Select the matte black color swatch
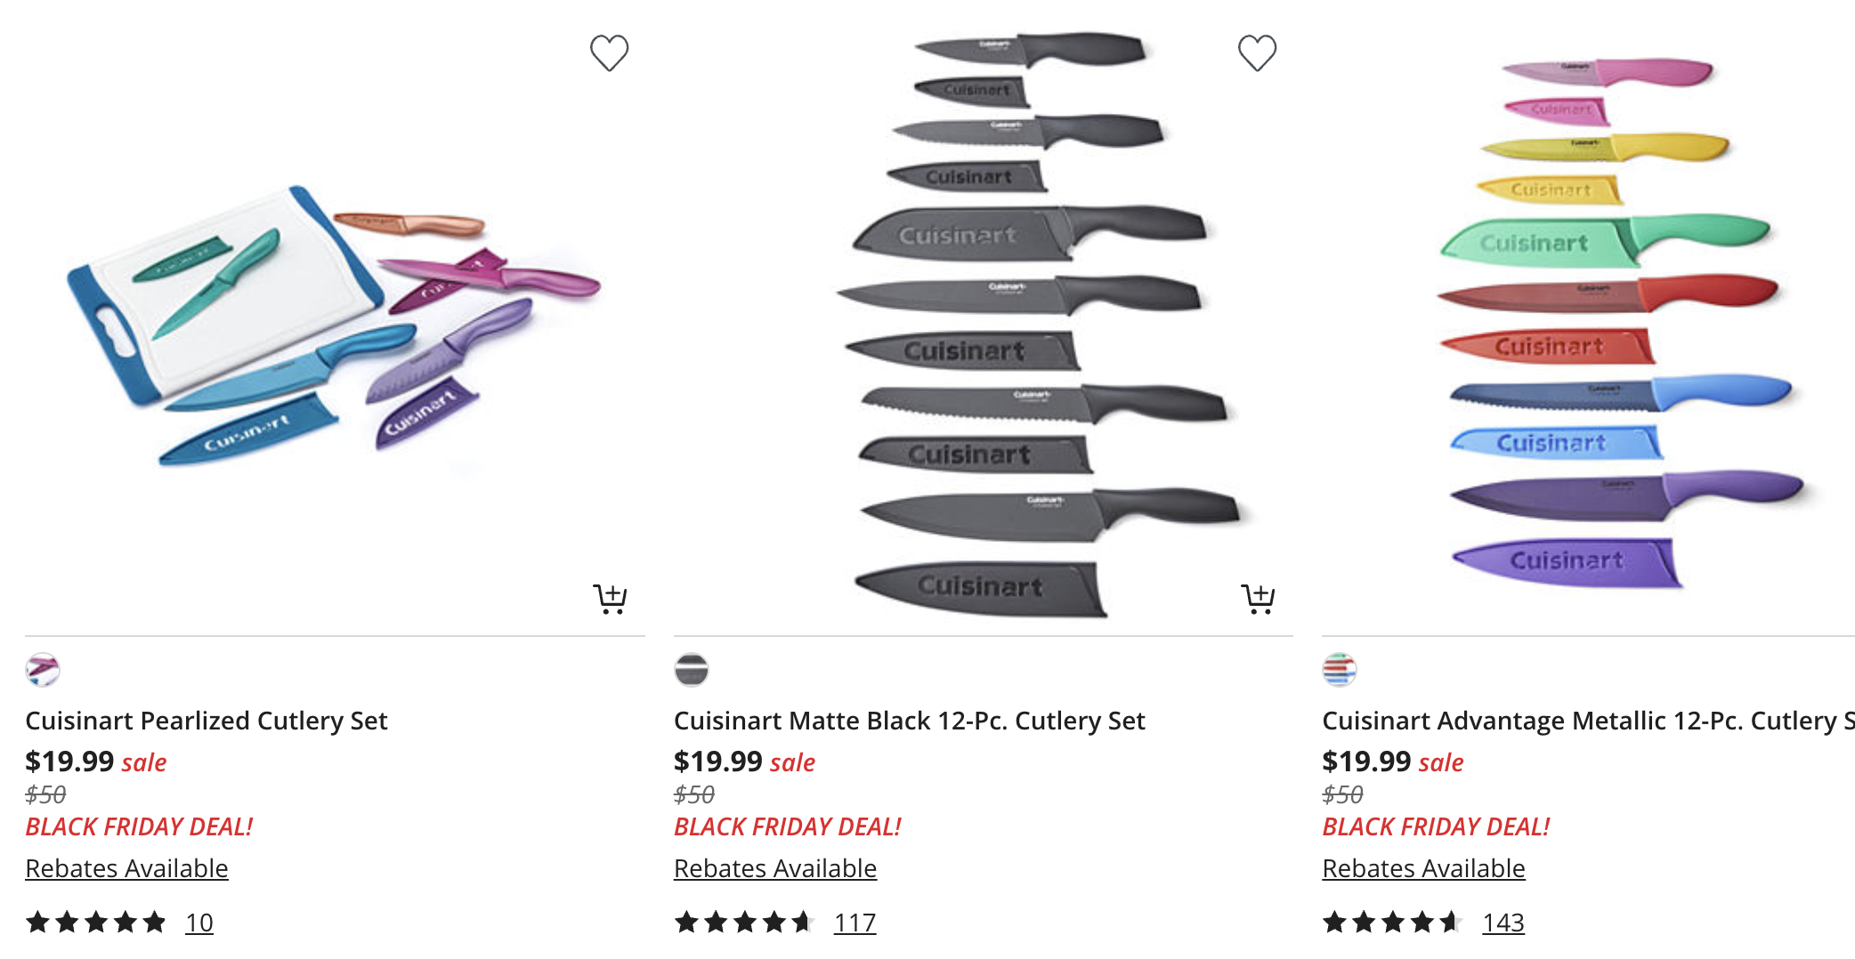The height and width of the screenshot is (959, 1855). point(692,670)
